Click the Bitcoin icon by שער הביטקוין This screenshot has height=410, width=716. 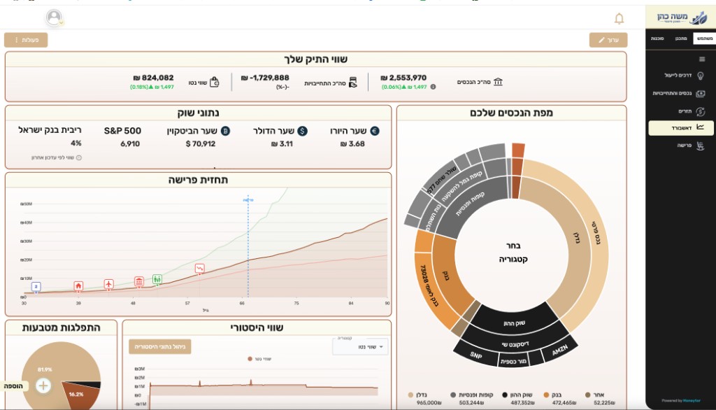(x=225, y=131)
